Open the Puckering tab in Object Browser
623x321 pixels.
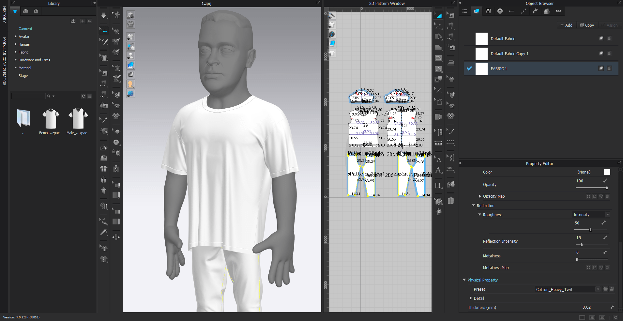pos(535,11)
